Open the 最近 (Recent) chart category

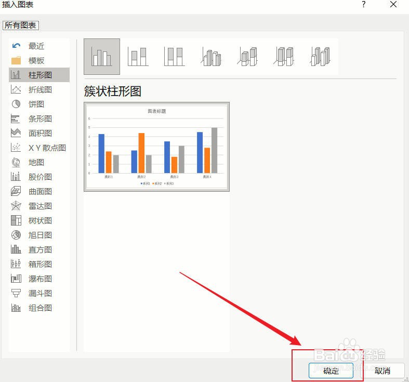[39, 46]
